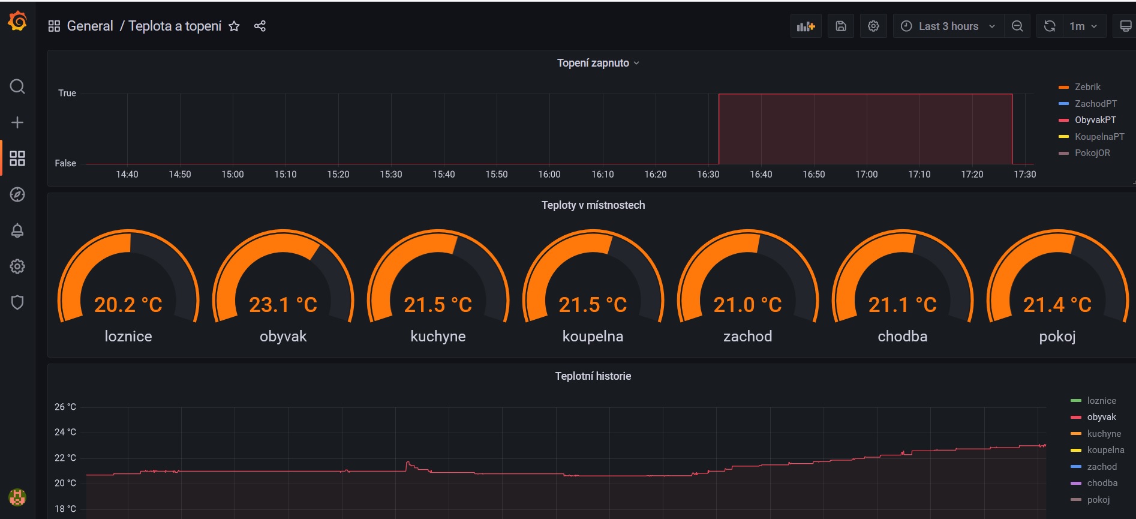
Task: Open the Explore compass in sidebar
Action: (17, 194)
